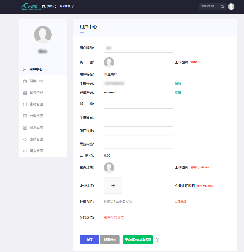The image size is (244, 252).
Task: Click 编辑 next to 手机号码
Action: (x=178, y=83)
